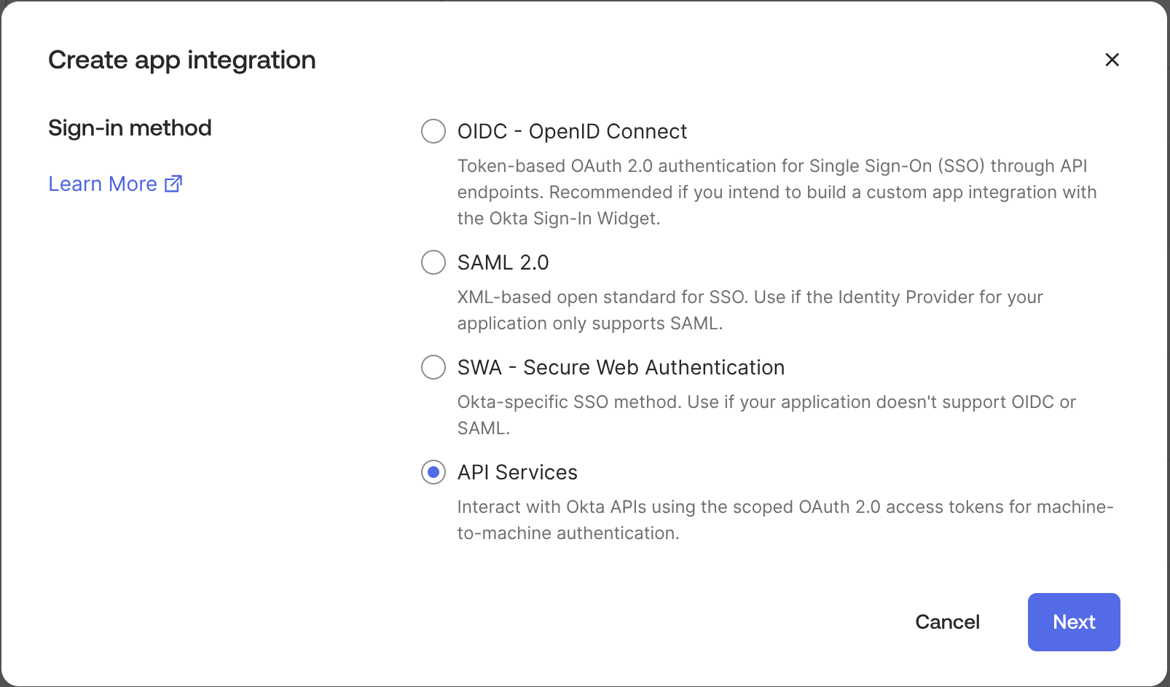Cancel the app integration dialog

947,622
